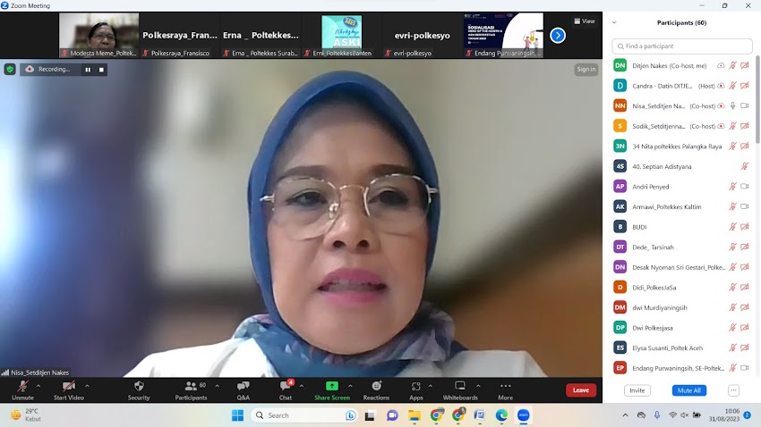Select Endang Purwaningsih video thumbnail
761x427 pixels.
pyautogui.click(x=503, y=35)
